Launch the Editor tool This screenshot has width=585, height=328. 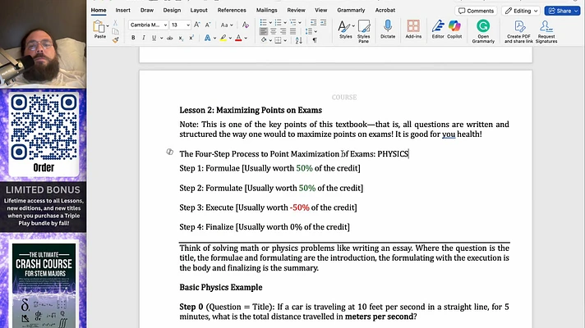click(x=438, y=29)
